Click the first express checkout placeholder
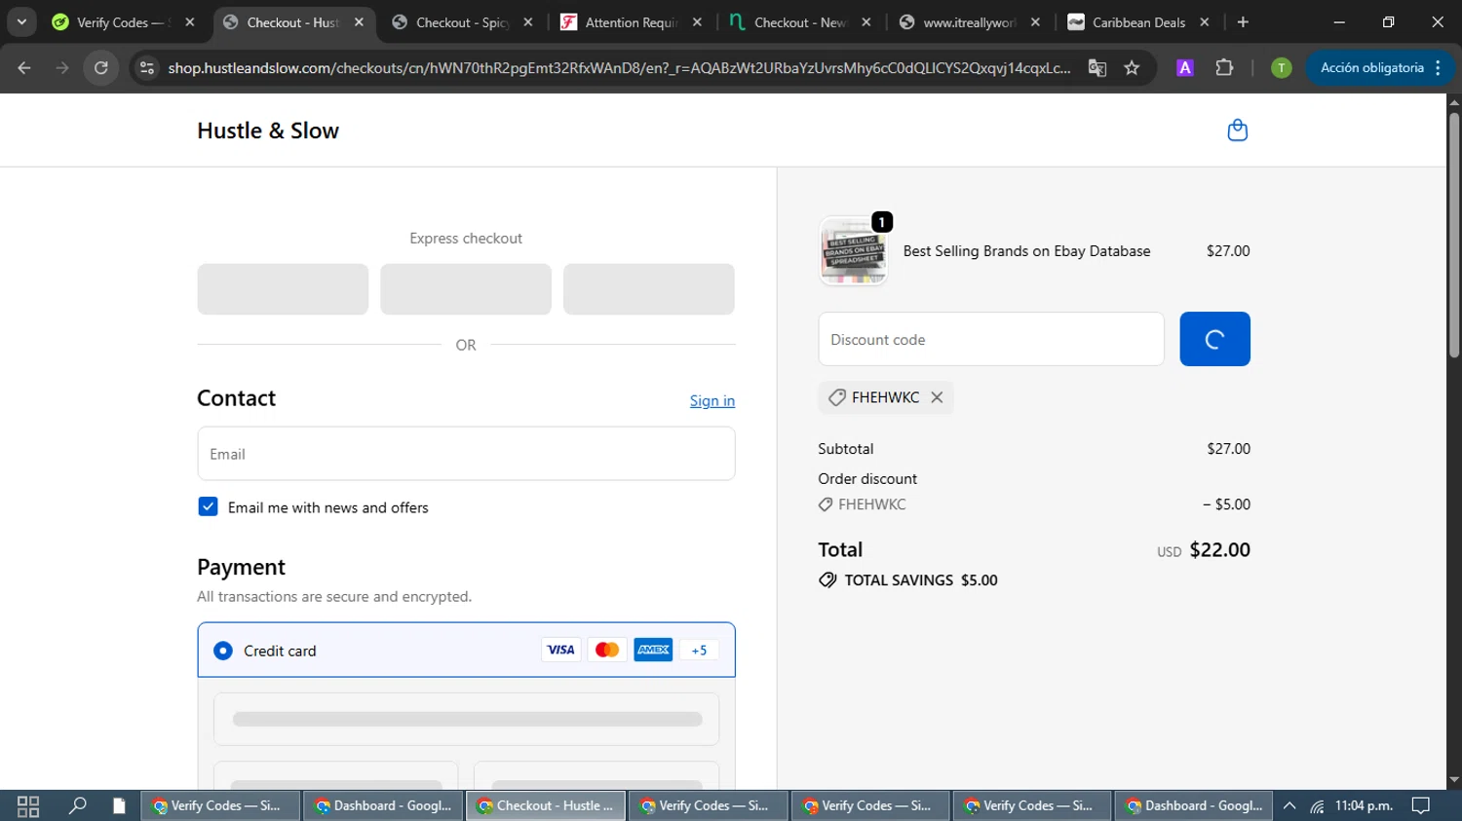The width and height of the screenshot is (1462, 821). (283, 289)
